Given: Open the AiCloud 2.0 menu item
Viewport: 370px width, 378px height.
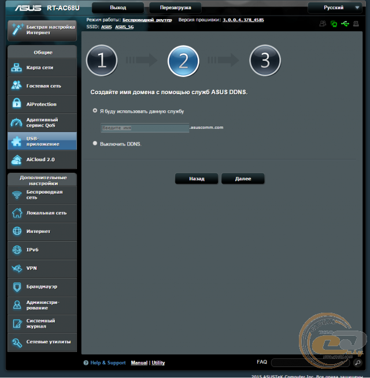Looking at the screenshot, I should pos(42,160).
